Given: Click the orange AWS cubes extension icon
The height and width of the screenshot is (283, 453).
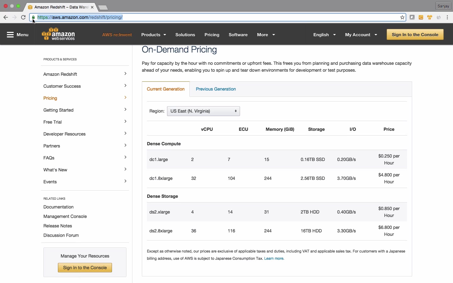Looking at the screenshot, I should [x=430, y=18].
